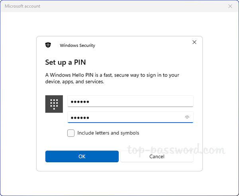Screen dimensions: 239x196
Task: Click the top-password.com watermark
Action: [x=177, y=150]
